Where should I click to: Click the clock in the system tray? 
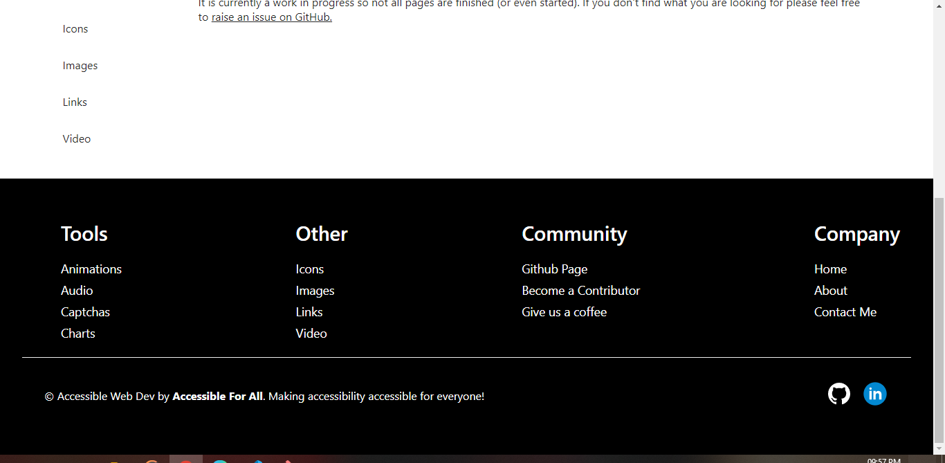point(884,458)
